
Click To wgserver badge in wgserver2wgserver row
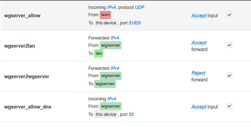click(105, 84)
